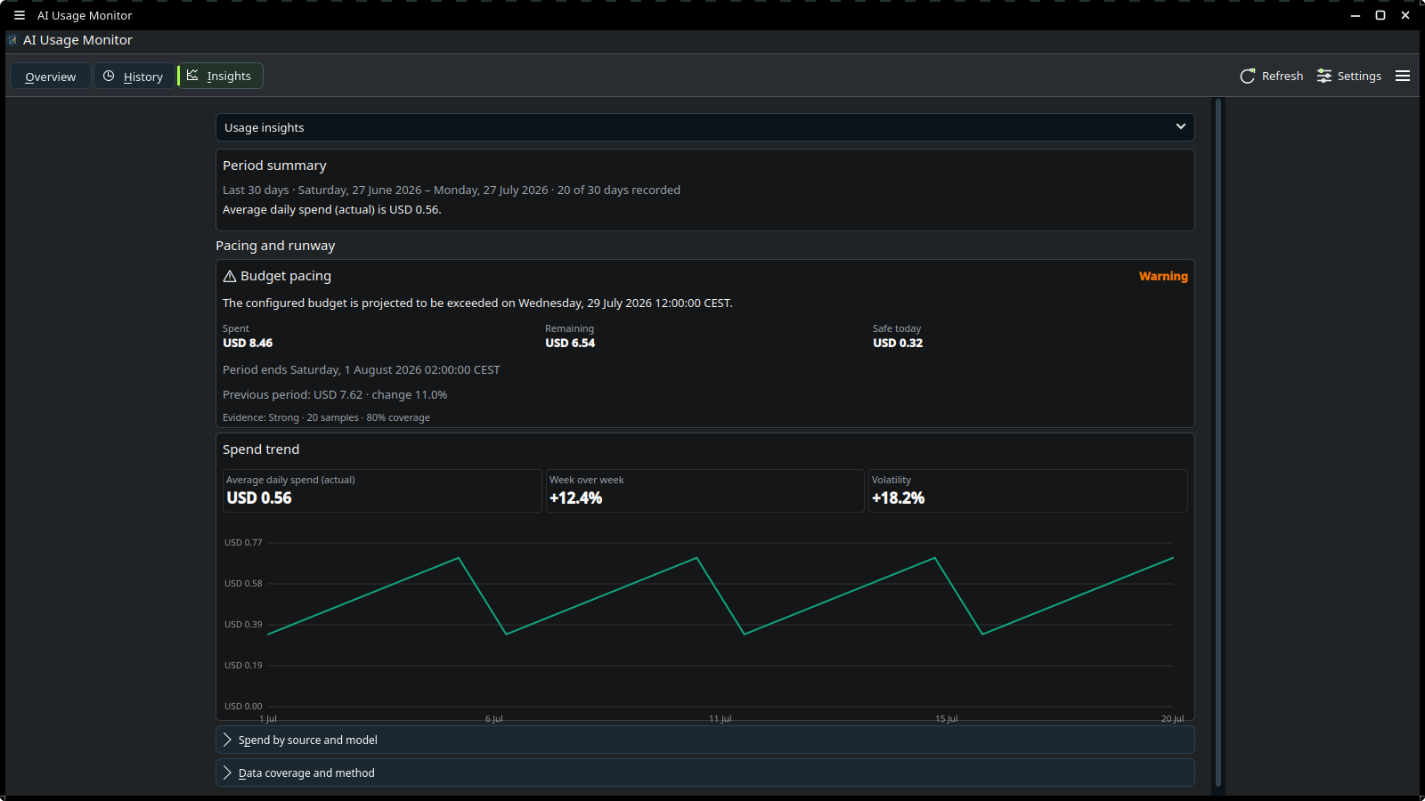This screenshot has height=801, width=1425.
Task: Click the Refresh circular arrow icon
Action: (x=1248, y=77)
